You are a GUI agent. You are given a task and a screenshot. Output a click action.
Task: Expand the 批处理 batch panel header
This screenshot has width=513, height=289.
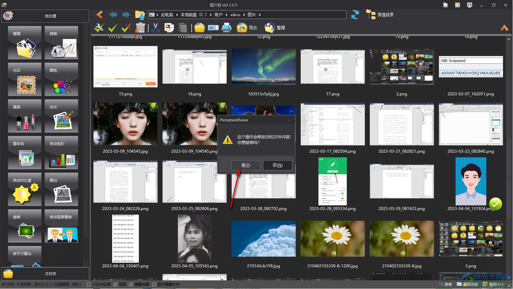[x=45, y=16]
